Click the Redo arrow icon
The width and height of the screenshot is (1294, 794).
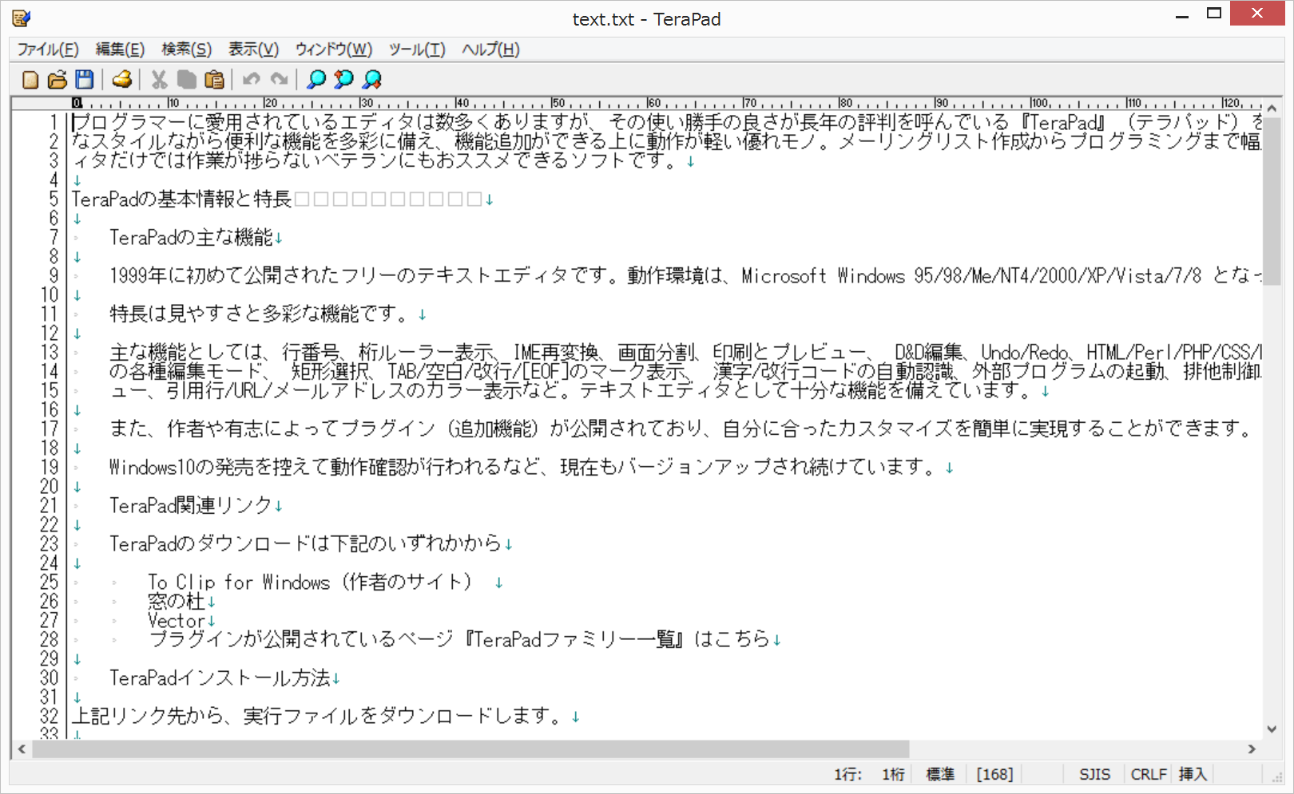point(278,79)
